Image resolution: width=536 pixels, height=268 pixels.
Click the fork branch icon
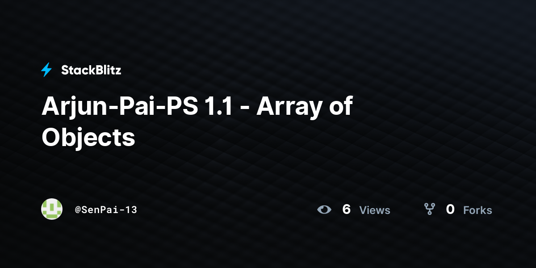pyautogui.click(x=430, y=209)
